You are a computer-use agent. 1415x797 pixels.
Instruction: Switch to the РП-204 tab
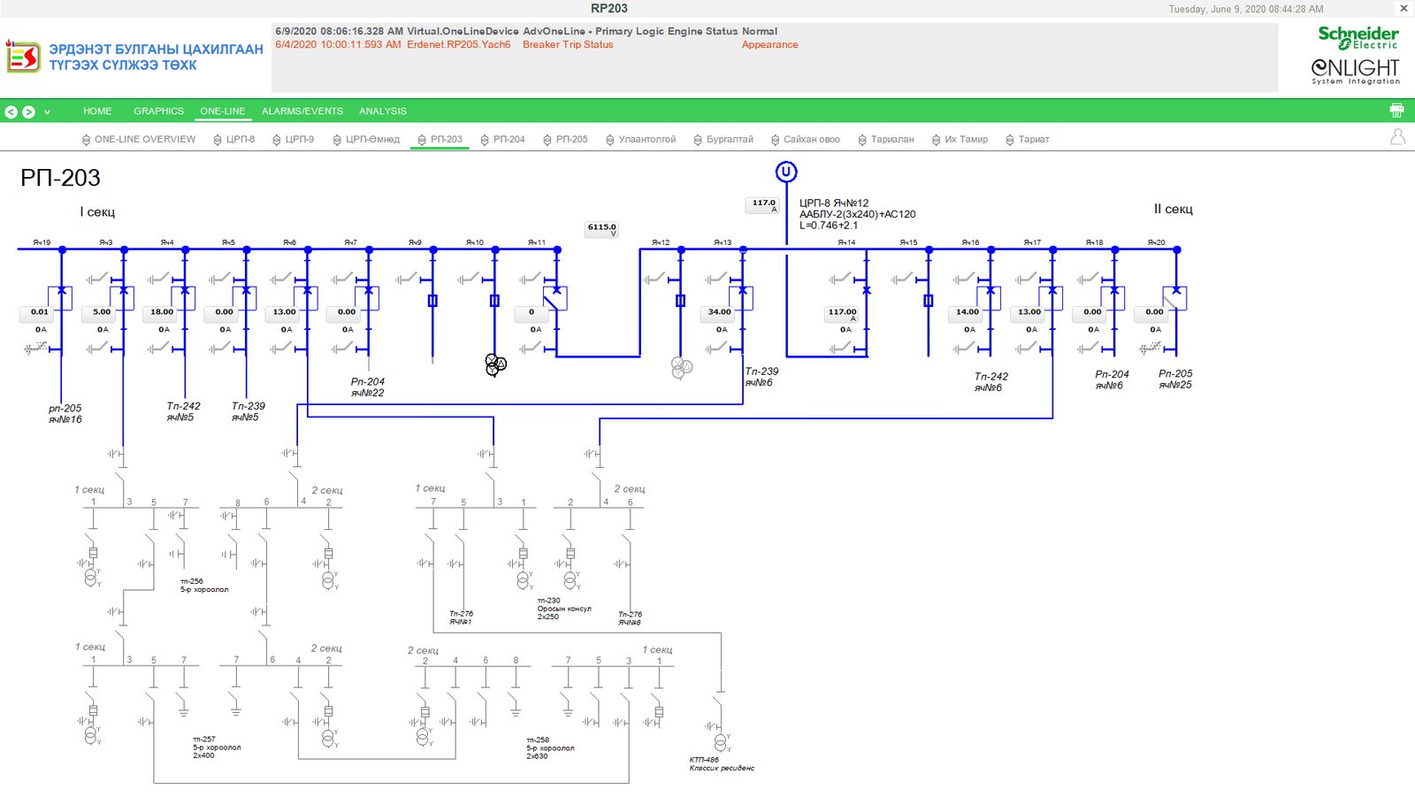(x=503, y=140)
